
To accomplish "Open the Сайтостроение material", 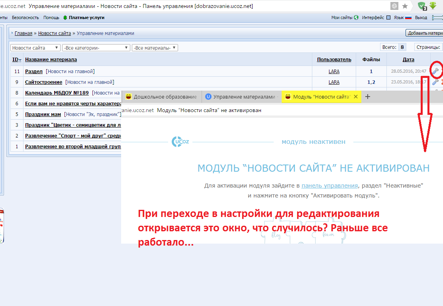I will click(43, 82).
